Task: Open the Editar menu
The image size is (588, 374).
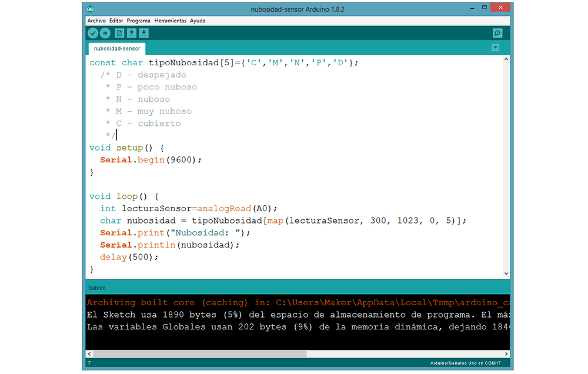Action: 116,21
